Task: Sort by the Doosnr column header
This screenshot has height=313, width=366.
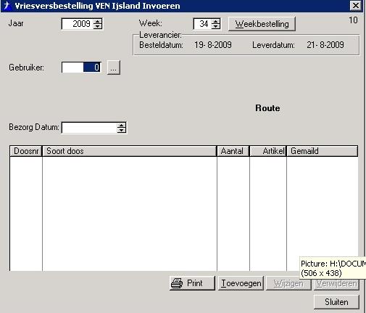Action: (26, 151)
